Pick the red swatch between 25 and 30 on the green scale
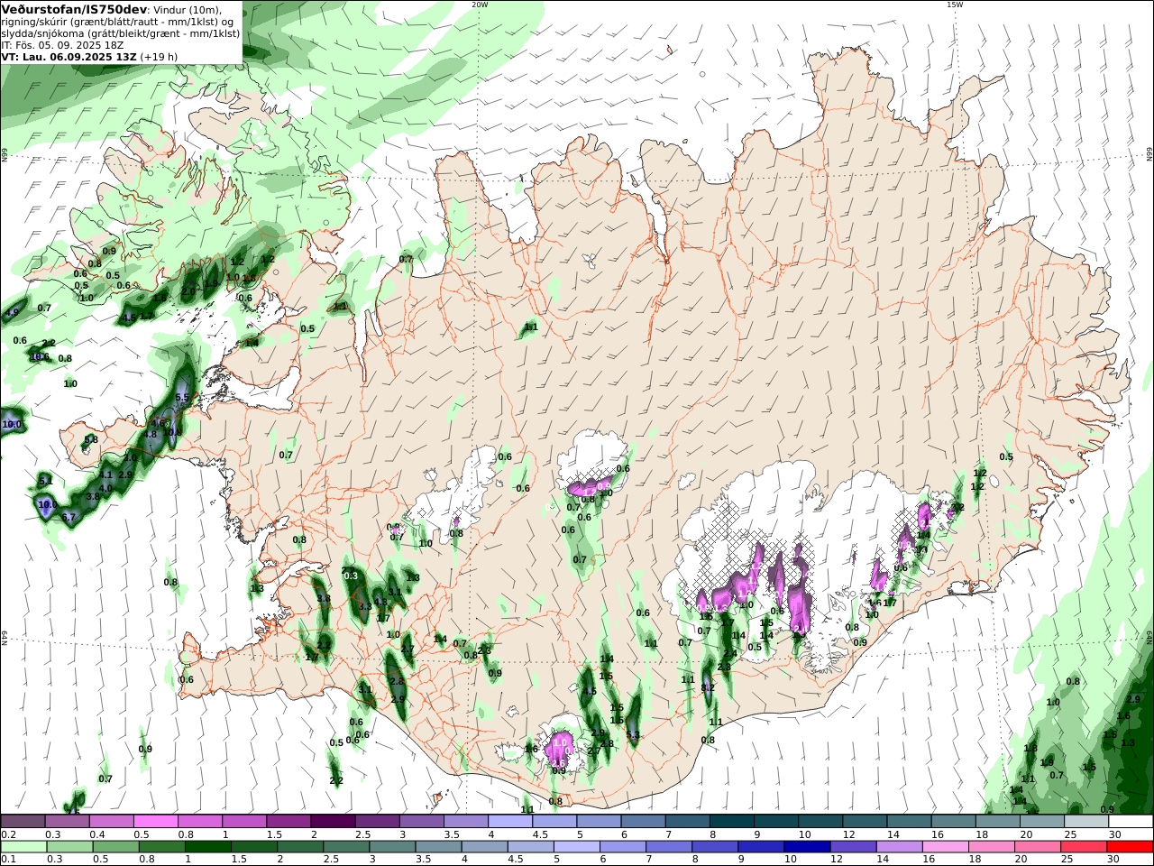The image size is (1154, 866). (x=1083, y=847)
